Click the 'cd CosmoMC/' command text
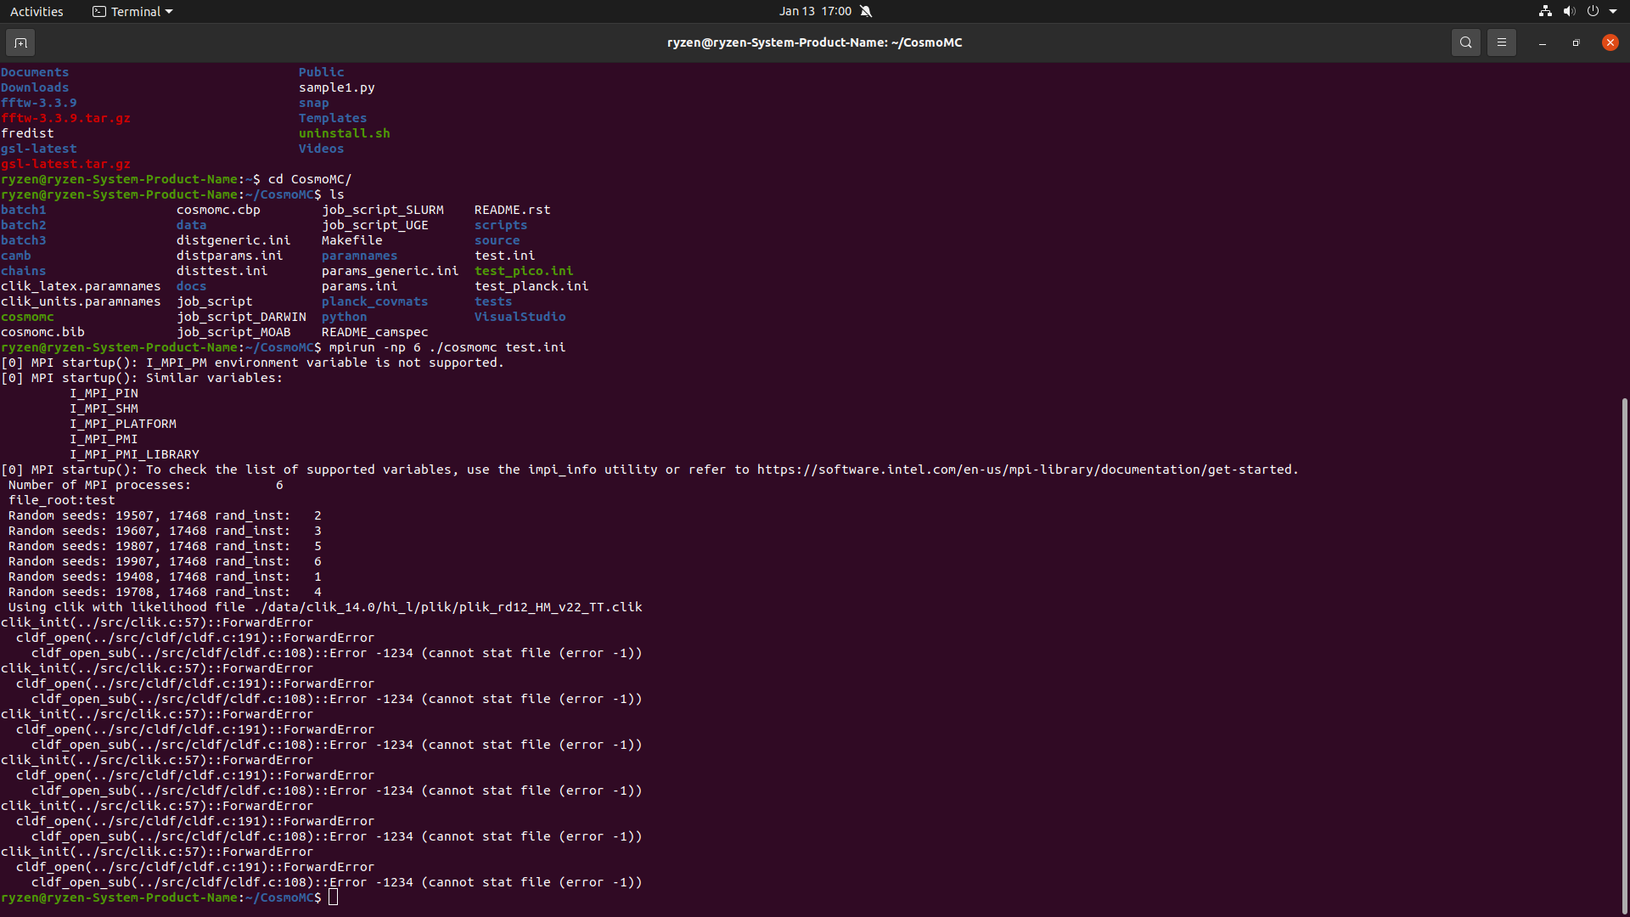Screen dimensions: 1630x917 click(x=310, y=179)
